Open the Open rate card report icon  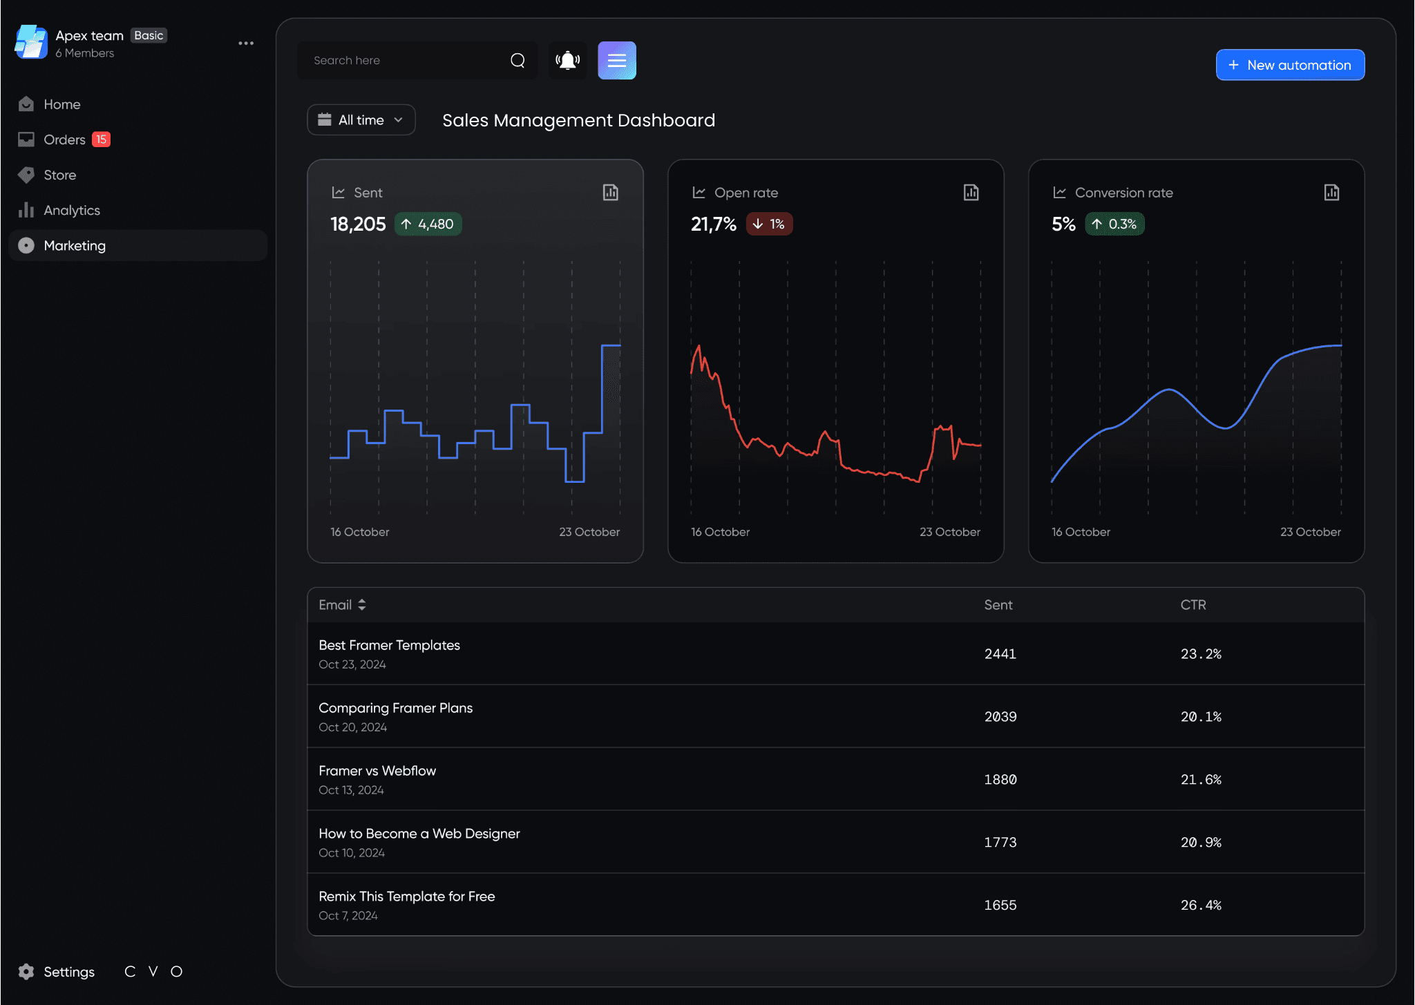tap(971, 193)
